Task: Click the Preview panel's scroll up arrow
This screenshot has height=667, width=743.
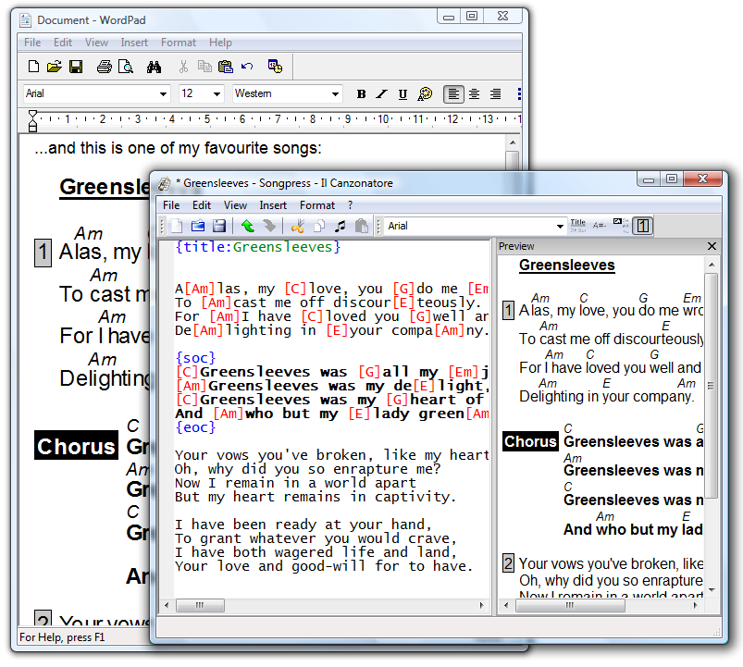Action: [712, 265]
